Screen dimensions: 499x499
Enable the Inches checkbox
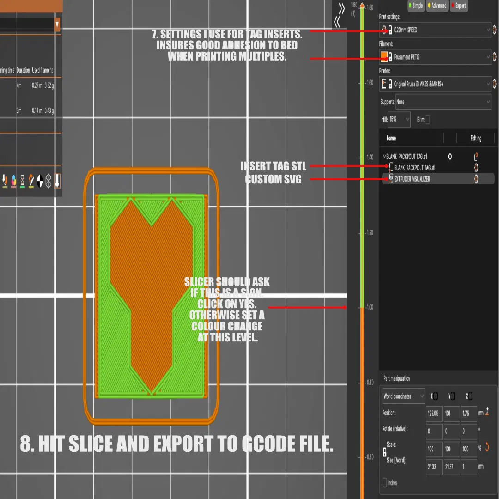point(384,482)
